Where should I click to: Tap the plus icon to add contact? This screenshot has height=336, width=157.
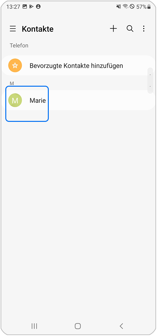tap(113, 29)
